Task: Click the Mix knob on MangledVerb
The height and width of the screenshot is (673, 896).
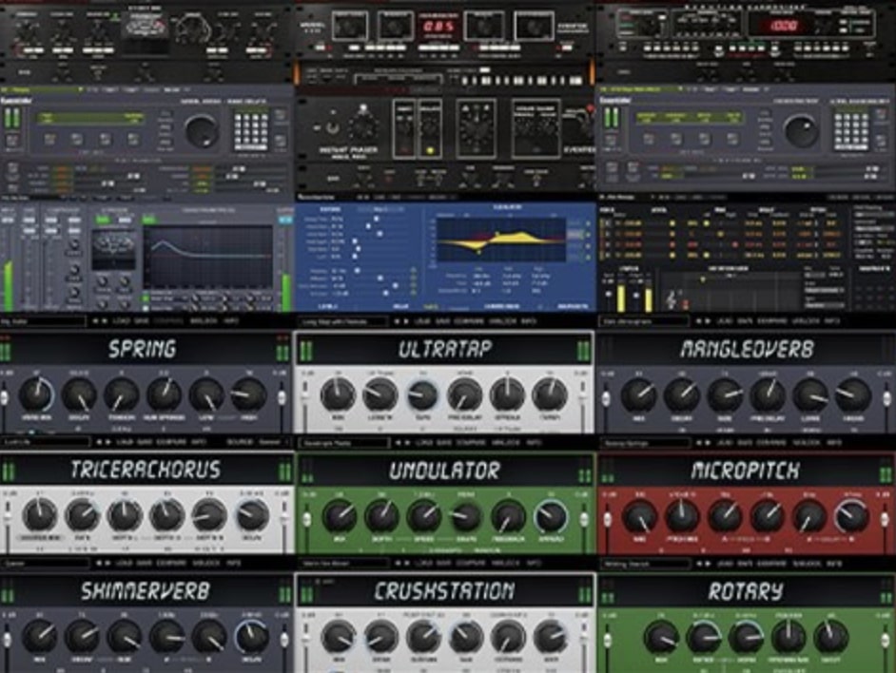Action: pyautogui.click(x=638, y=394)
